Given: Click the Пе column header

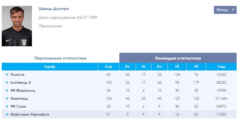Looking at the screenshot, I should [127, 67].
